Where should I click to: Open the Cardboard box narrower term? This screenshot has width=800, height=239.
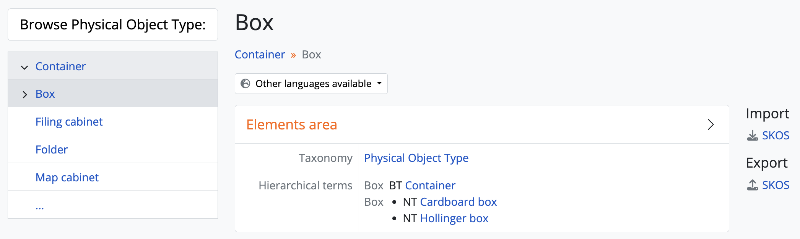tap(458, 202)
